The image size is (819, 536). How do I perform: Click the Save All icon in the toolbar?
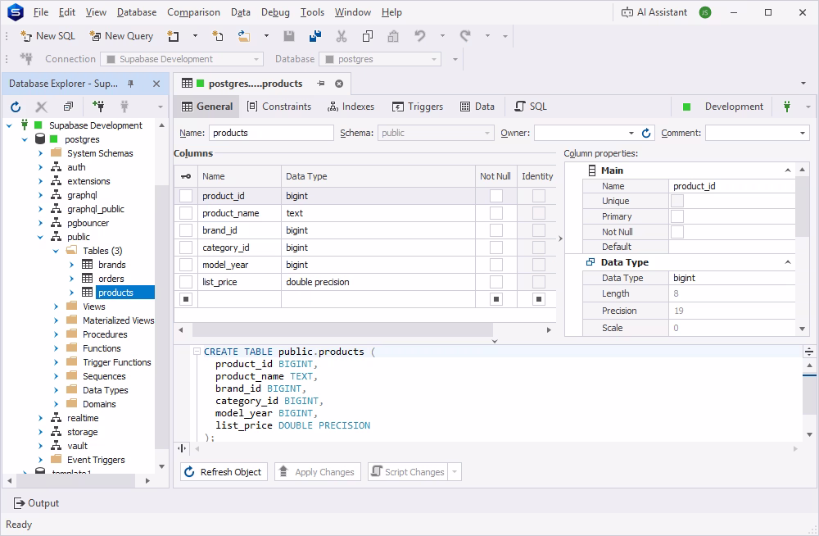point(315,36)
